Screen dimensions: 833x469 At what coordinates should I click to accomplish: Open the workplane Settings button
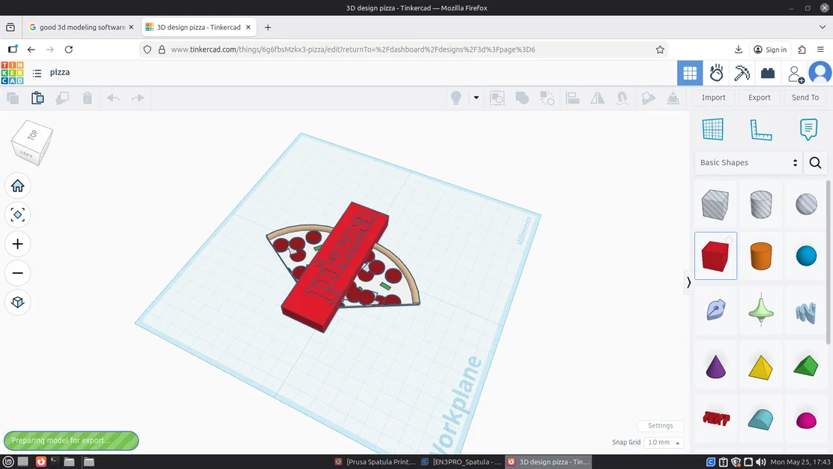tap(661, 425)
